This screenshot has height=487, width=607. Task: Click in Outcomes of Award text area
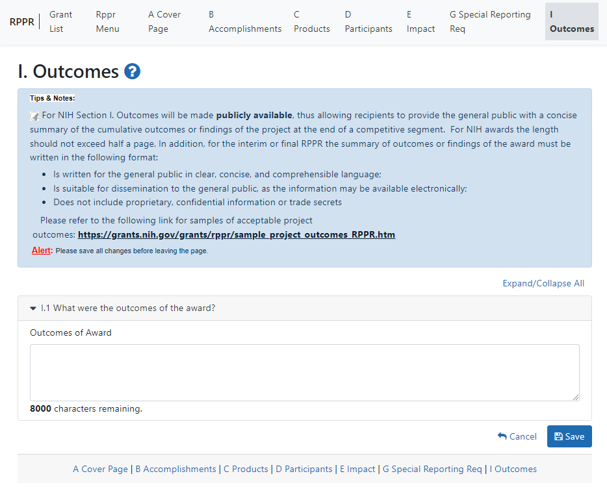click(x=304, y=372)
